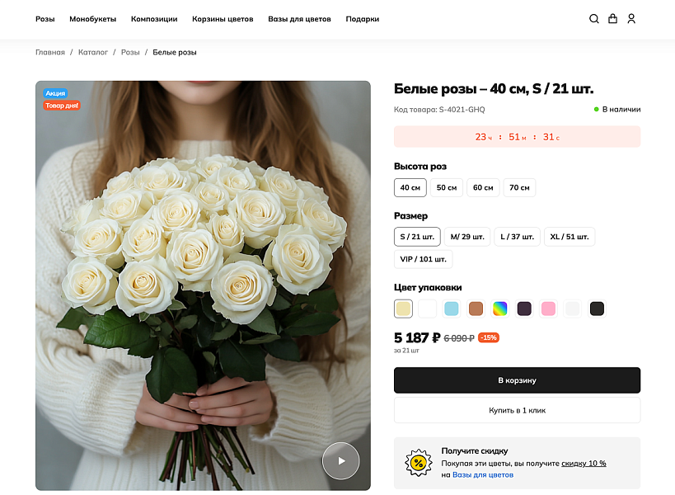Pick the pink packaging color swatch

click(x=547, y=309)
